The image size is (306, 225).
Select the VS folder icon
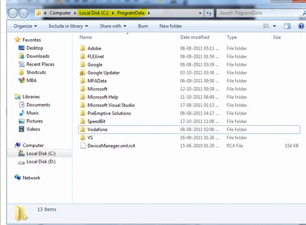[x=83, y=137]
